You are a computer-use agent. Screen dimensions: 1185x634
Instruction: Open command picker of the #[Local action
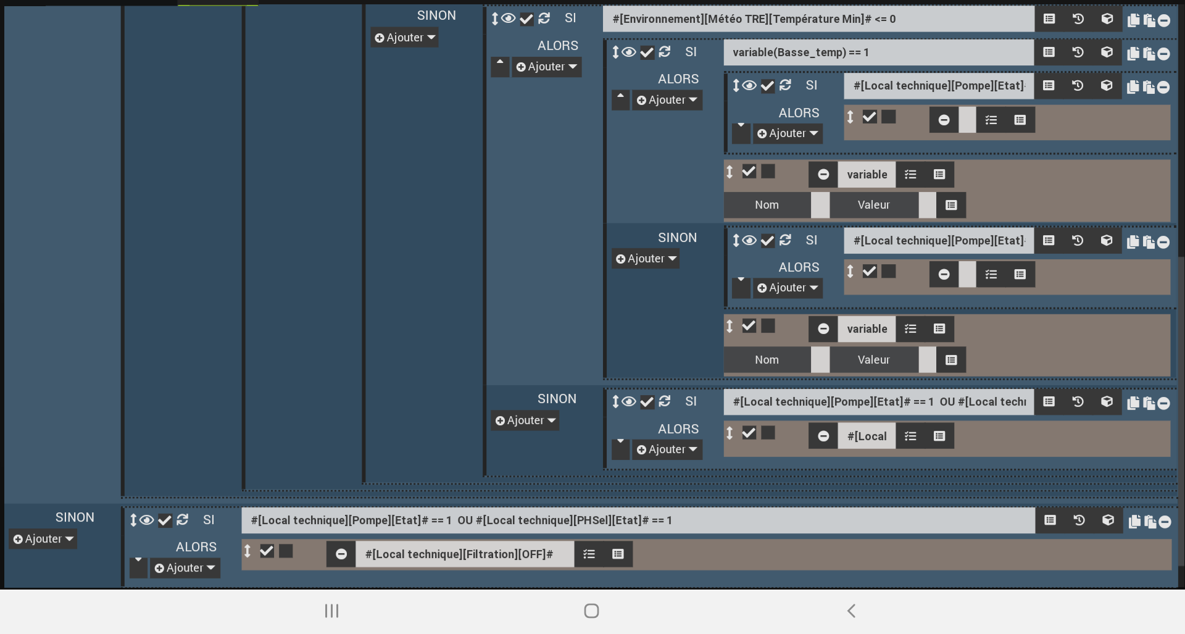pos(939,436)
